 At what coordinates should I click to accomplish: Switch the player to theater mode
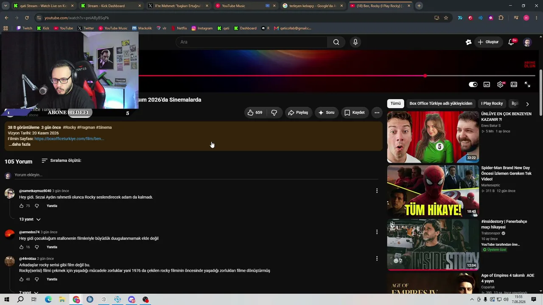click(514, 84)
